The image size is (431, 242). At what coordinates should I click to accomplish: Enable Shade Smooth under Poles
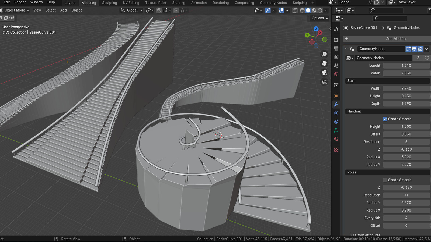click(x=385, y=180)
